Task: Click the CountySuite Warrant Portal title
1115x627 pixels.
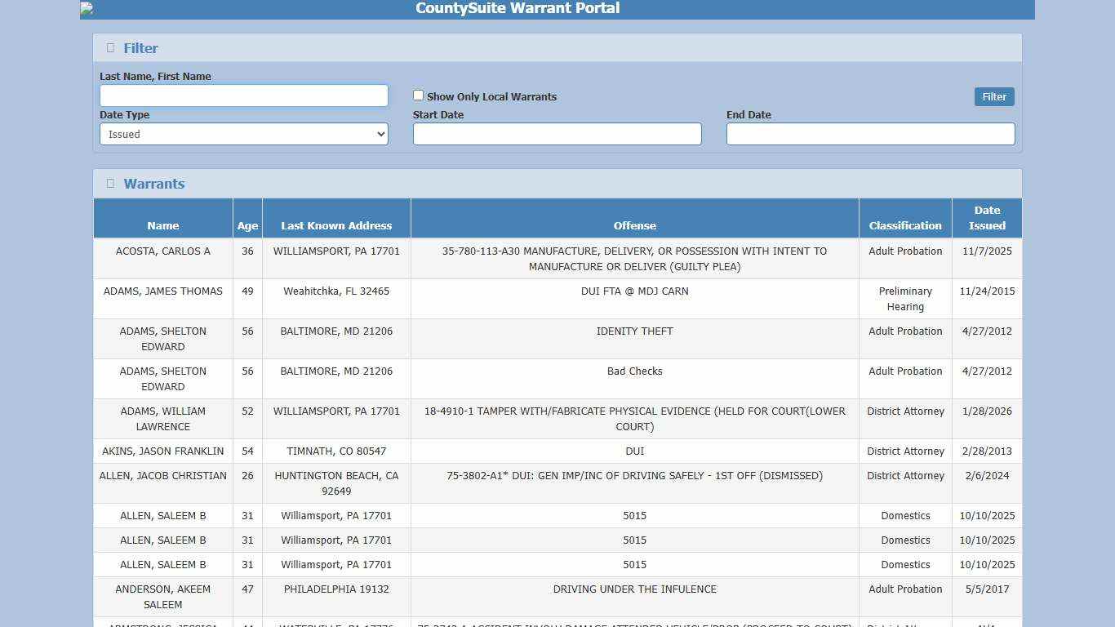Action: click(517, 9)
